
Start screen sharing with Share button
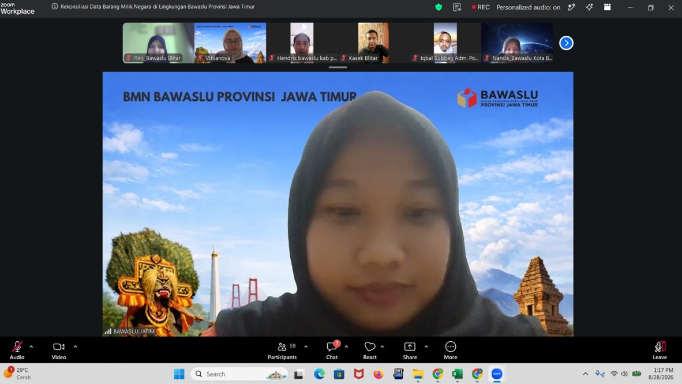(x=410, y=350)
